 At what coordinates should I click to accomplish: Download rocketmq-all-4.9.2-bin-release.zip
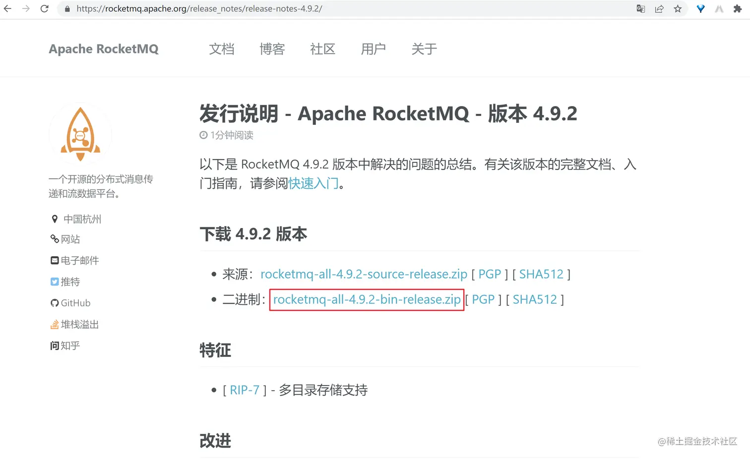(367, 299)
